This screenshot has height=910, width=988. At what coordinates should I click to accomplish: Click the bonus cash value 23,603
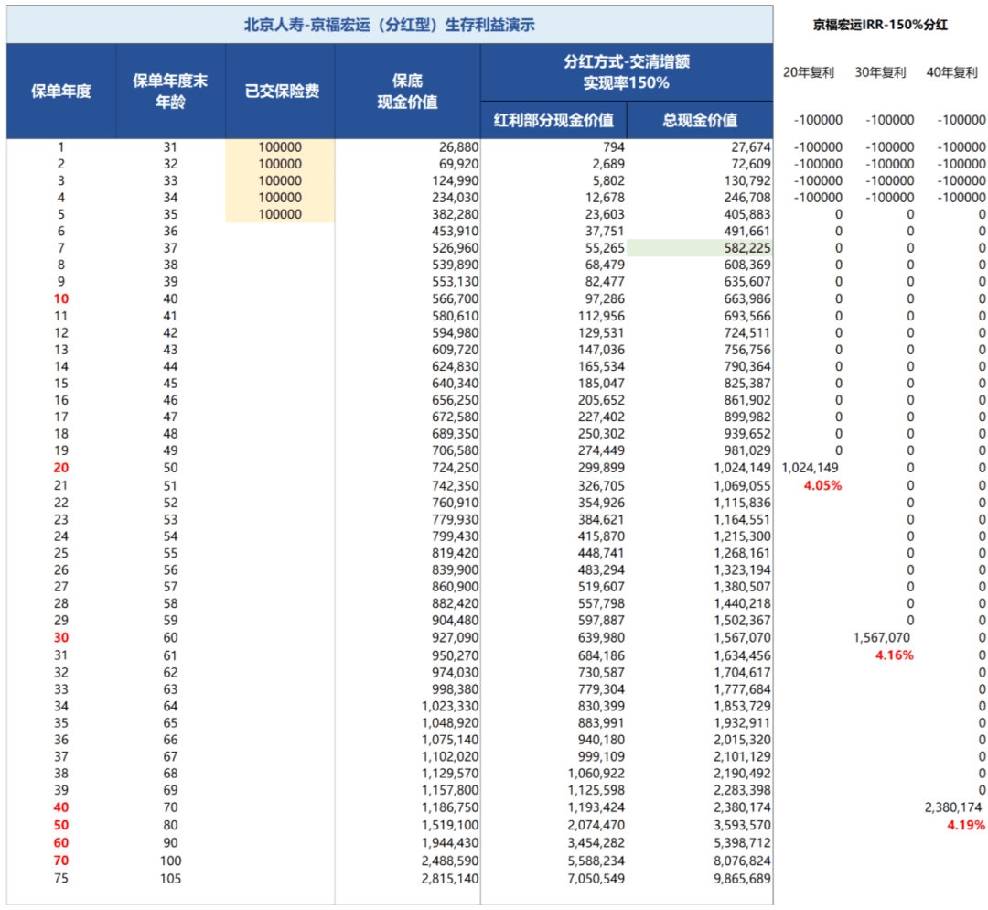(x=605, y=214)
